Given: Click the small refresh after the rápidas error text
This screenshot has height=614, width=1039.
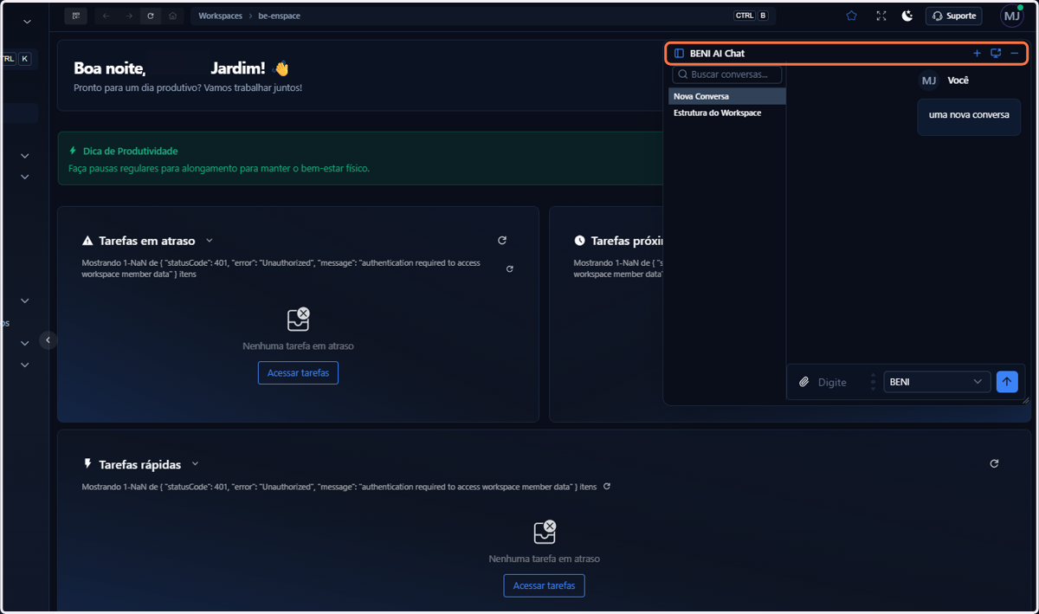Looking at the screenshot, I should tap(607, 487).
